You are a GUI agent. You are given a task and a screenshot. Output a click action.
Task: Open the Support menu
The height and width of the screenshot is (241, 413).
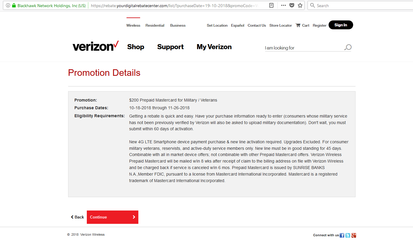point(170,47)
